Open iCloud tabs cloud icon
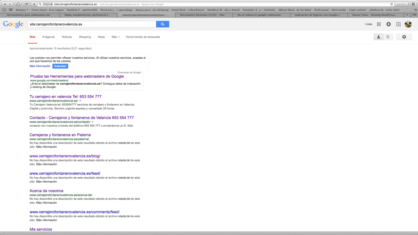This screenshot has height=235, width=418. (x=18, y=4)
